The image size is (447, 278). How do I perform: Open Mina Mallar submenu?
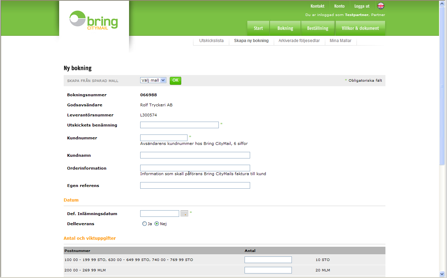pos(341,41)
